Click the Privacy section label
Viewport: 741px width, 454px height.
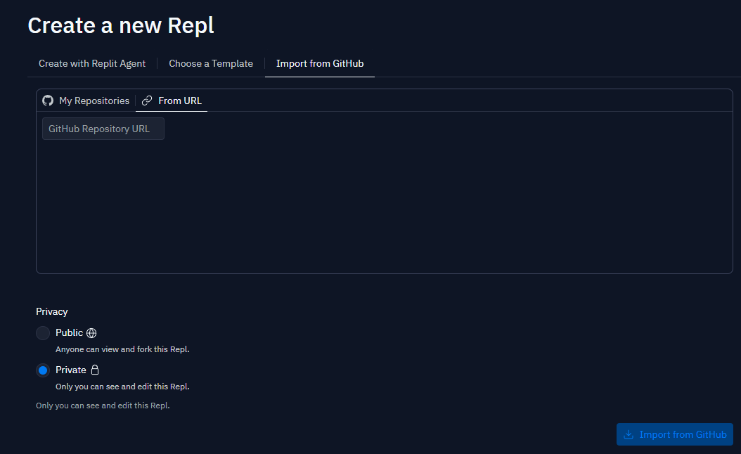(52, 311)
